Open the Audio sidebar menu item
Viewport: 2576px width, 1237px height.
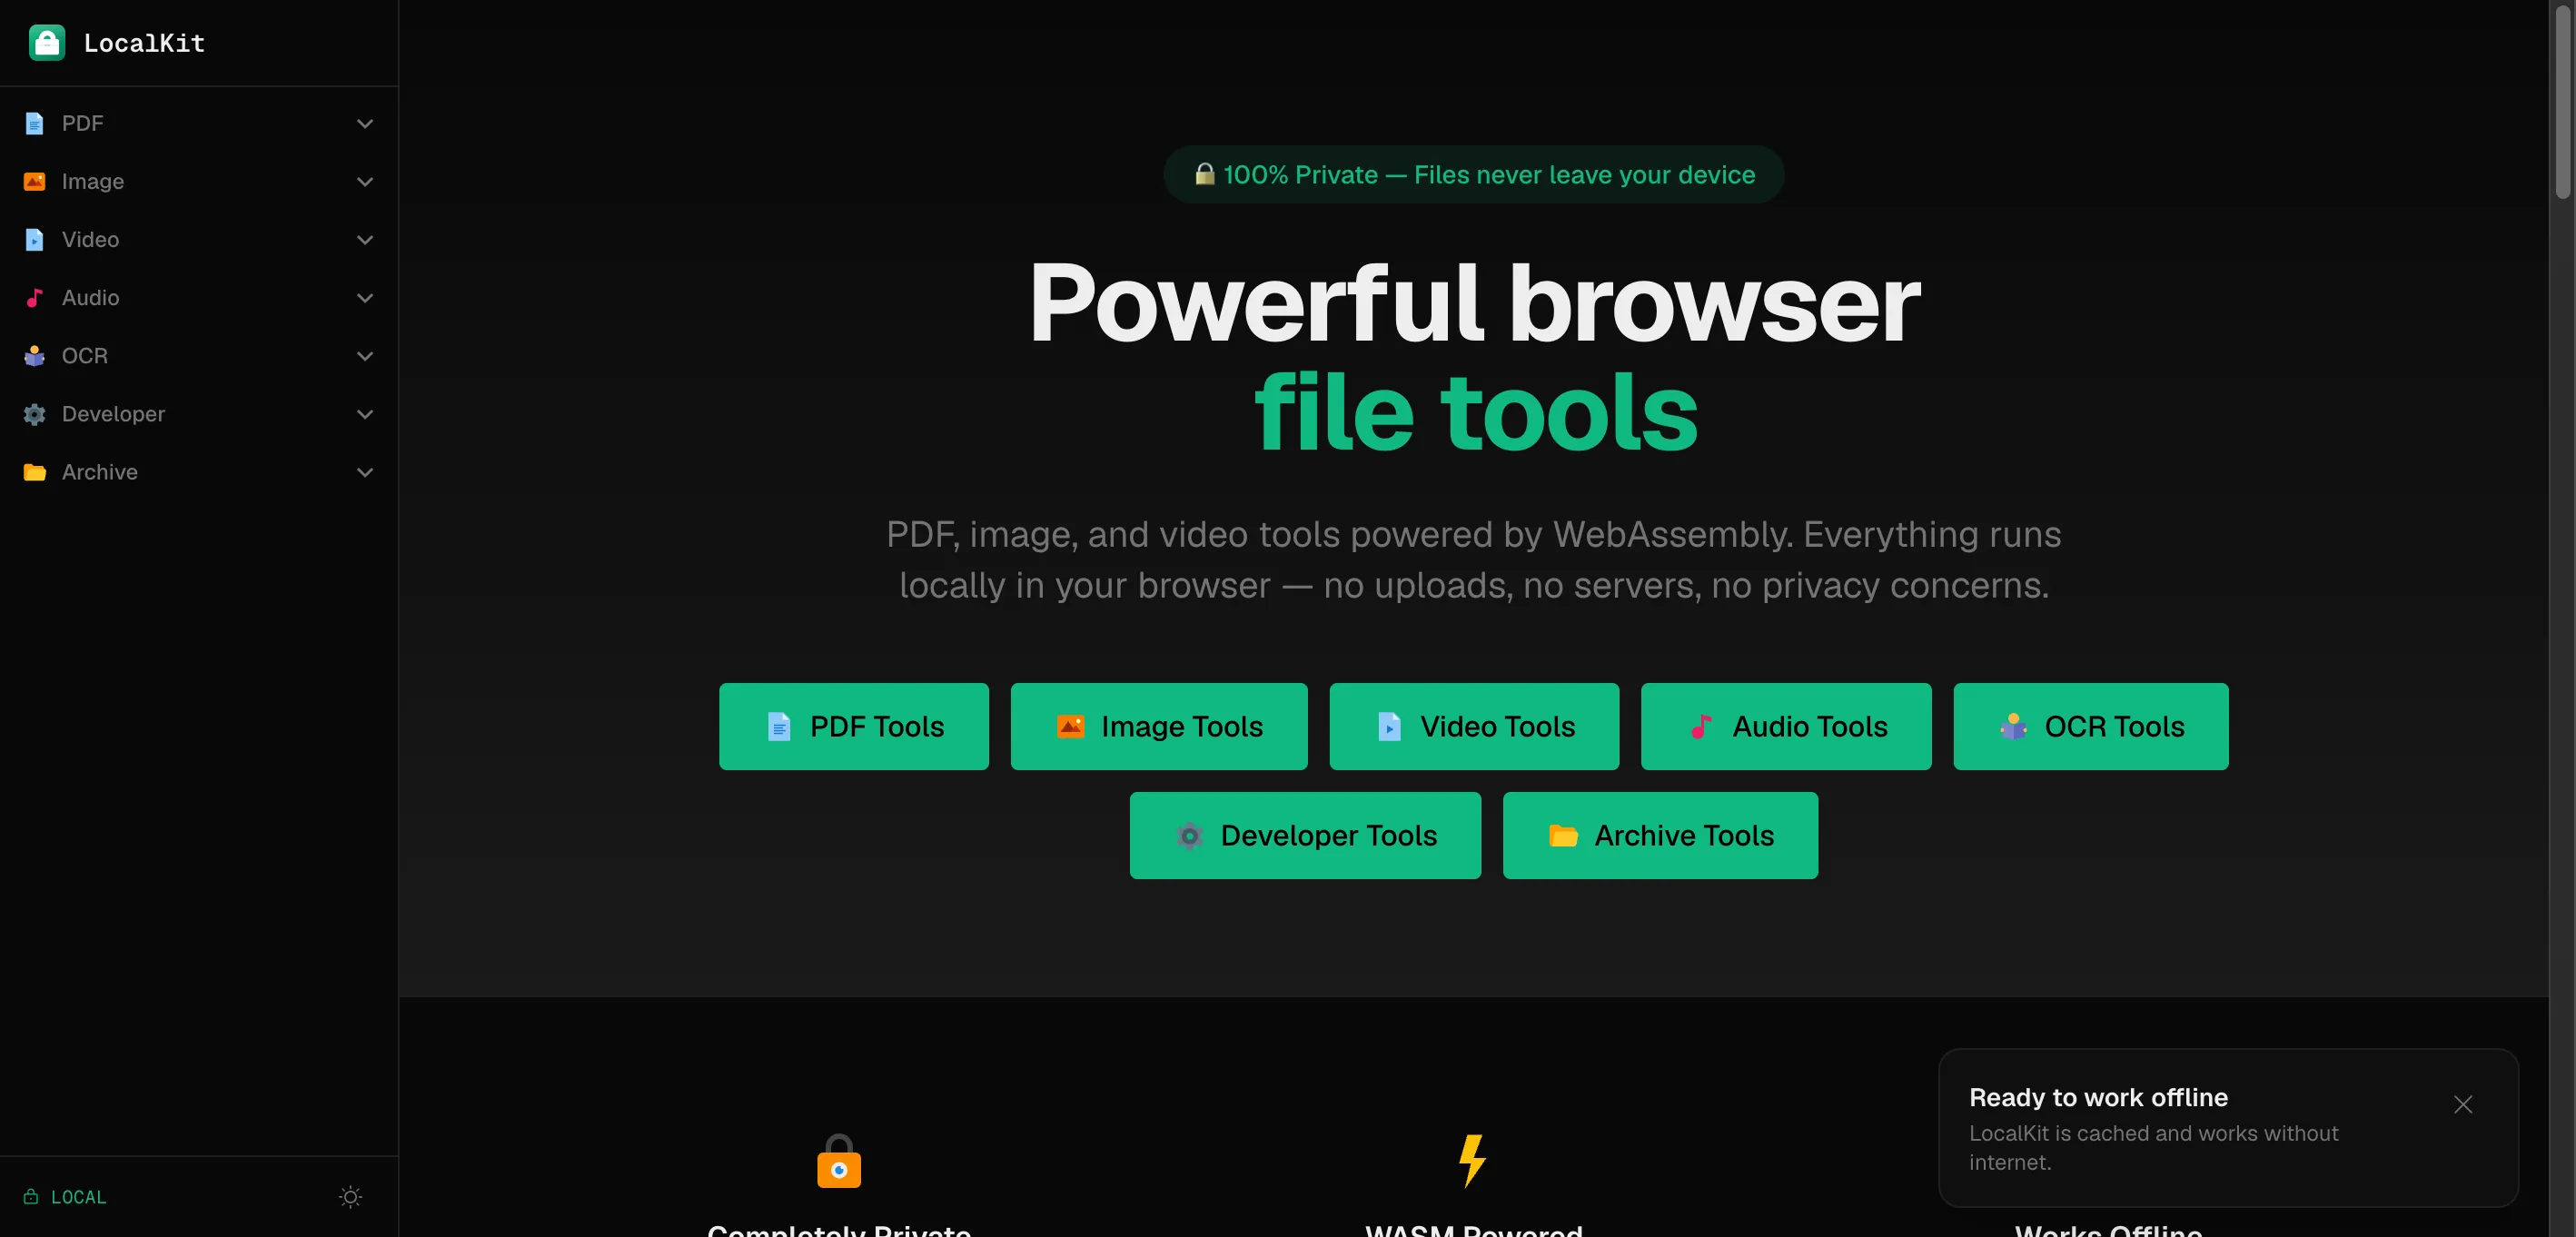coord(199,297)
